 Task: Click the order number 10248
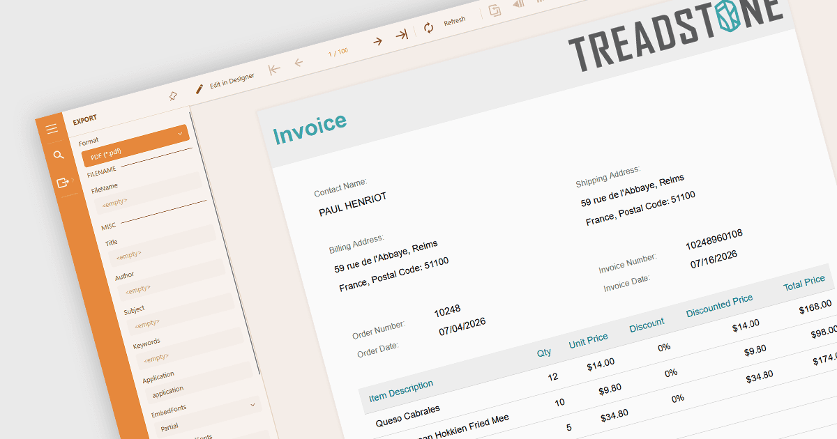click(x=447, y=311)
